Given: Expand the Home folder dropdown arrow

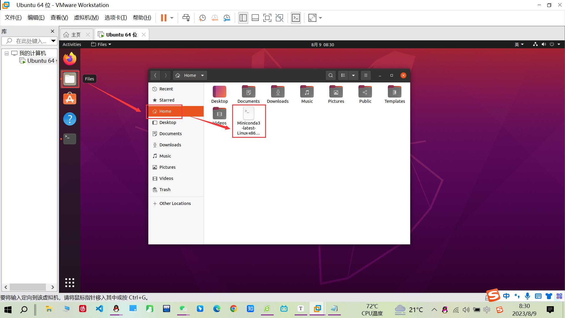Looking at the screenshot, I should (202, 75).
